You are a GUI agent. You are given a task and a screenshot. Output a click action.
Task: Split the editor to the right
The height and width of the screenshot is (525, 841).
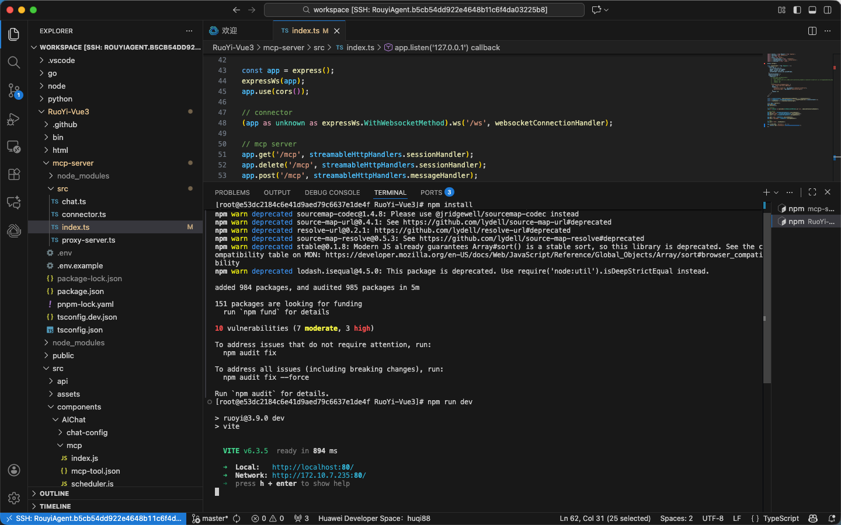click(812, 31)
